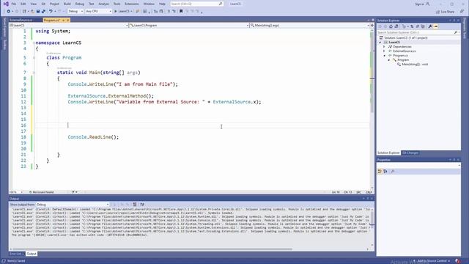
Task: Select Main(string[]) : void in Solution Explorer
Action: click(415, 65)
